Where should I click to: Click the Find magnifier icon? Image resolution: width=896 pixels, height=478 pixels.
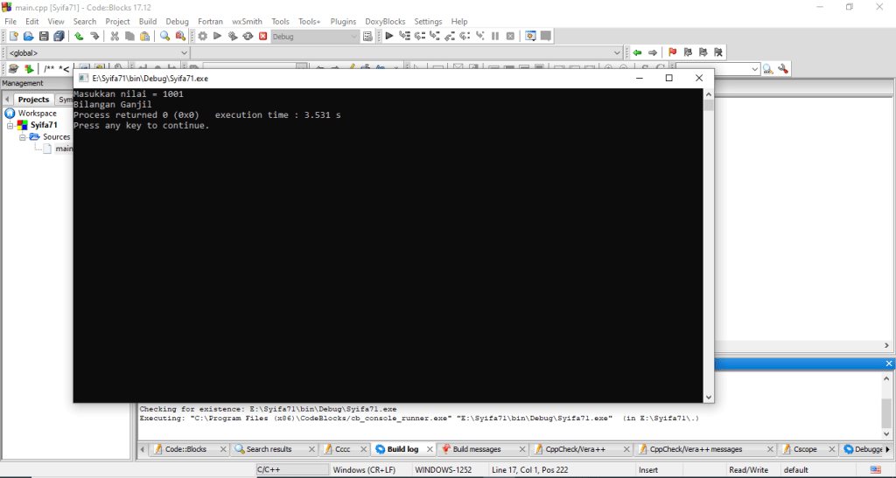pyautogui.click(x=164, y=36)
